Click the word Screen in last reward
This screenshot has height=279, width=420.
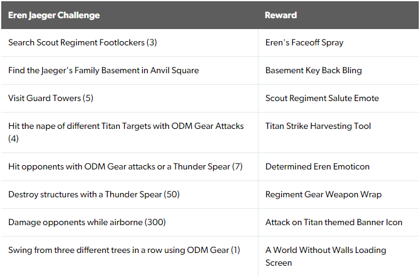278,263
